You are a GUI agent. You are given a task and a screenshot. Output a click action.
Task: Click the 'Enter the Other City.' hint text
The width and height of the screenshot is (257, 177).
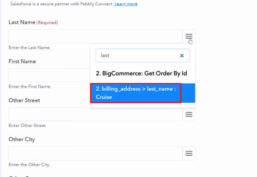coord(29,165)
